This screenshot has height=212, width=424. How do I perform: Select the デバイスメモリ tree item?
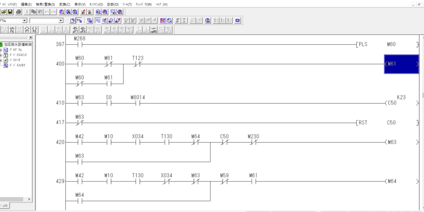click(x=17, y=65)
